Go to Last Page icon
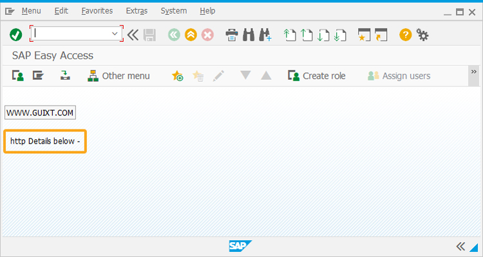 coord(340,35)
